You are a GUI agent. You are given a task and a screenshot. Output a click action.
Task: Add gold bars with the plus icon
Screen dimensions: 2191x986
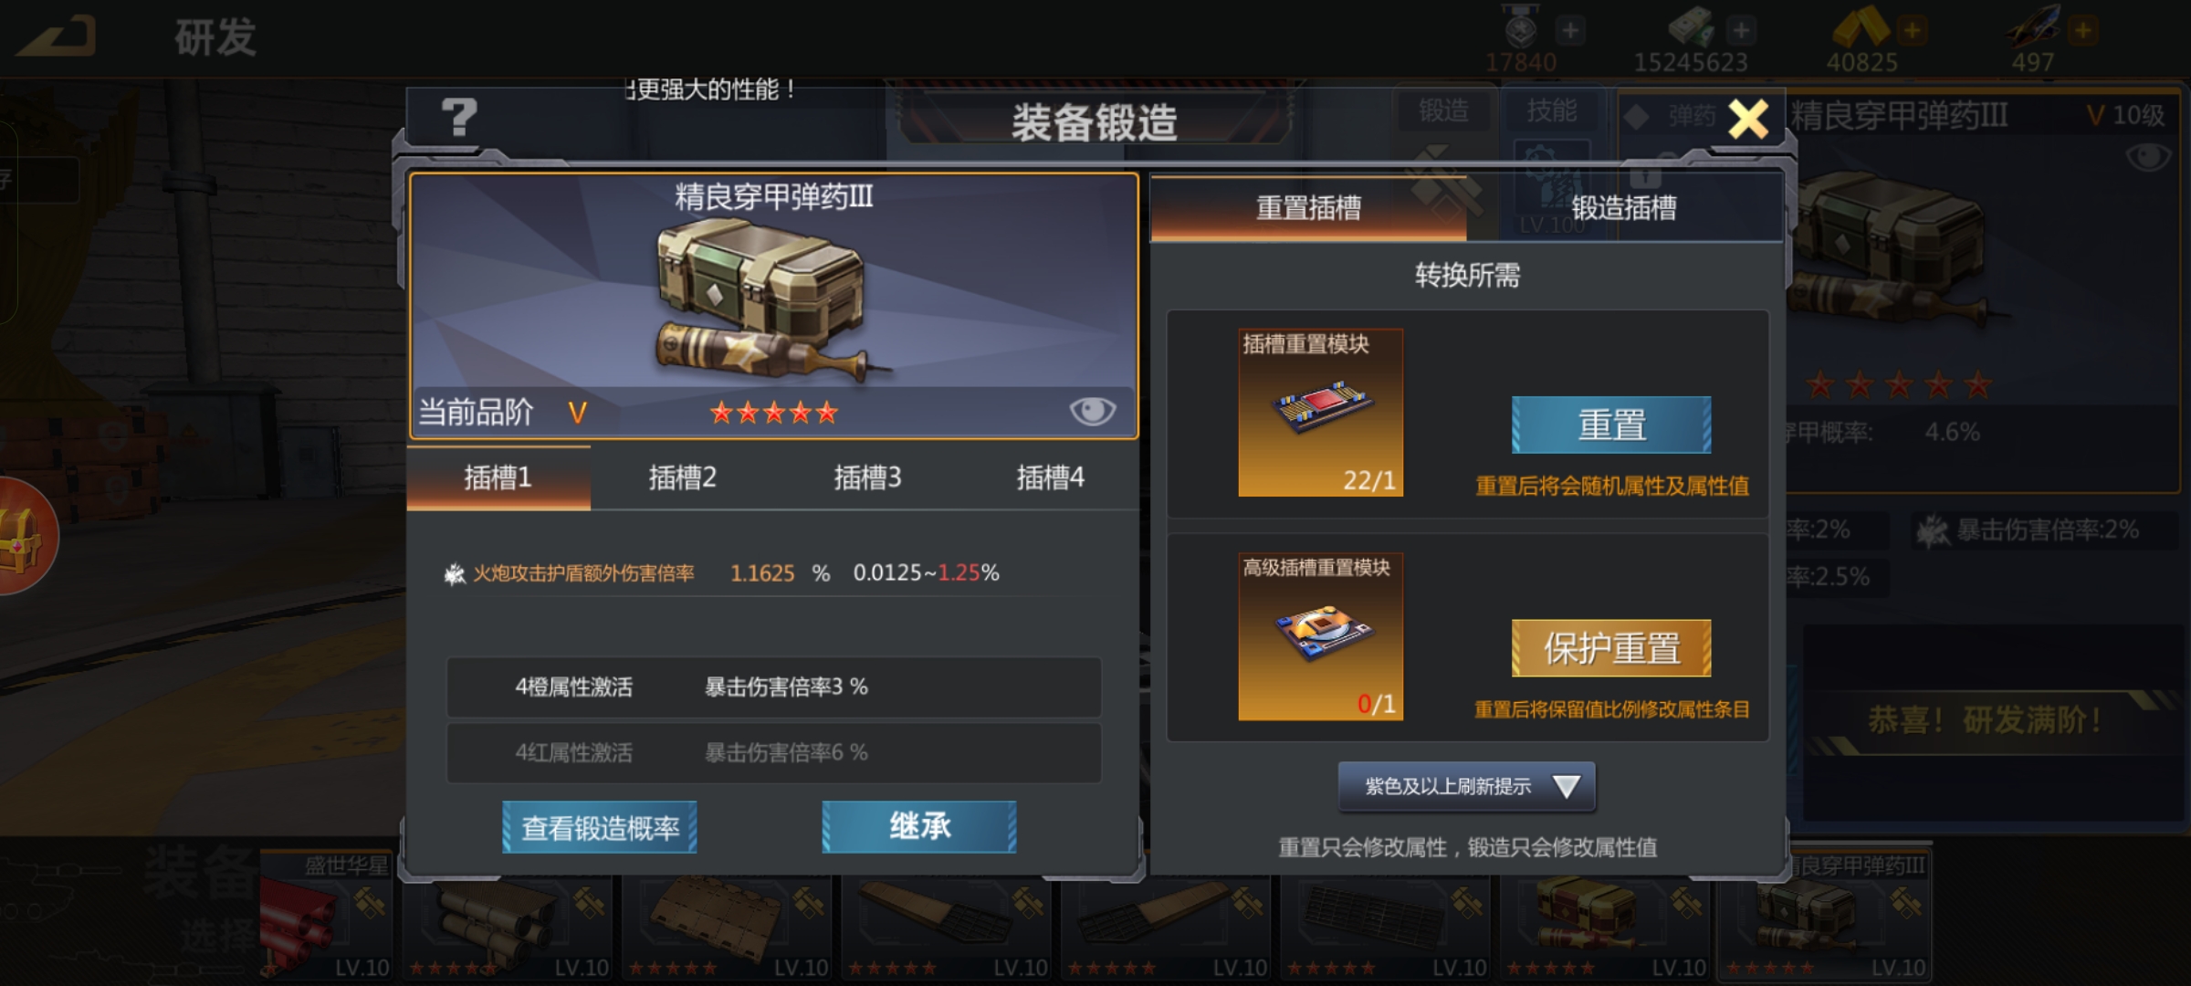tap(1911, 31)
